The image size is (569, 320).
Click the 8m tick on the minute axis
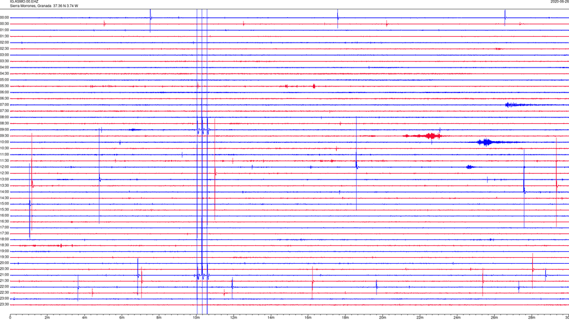coord(159,318)
